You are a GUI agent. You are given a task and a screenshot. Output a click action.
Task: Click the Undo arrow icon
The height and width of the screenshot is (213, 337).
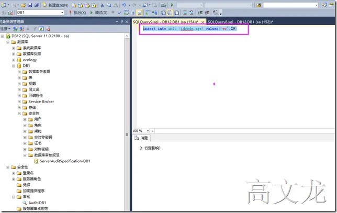[124, 5]
